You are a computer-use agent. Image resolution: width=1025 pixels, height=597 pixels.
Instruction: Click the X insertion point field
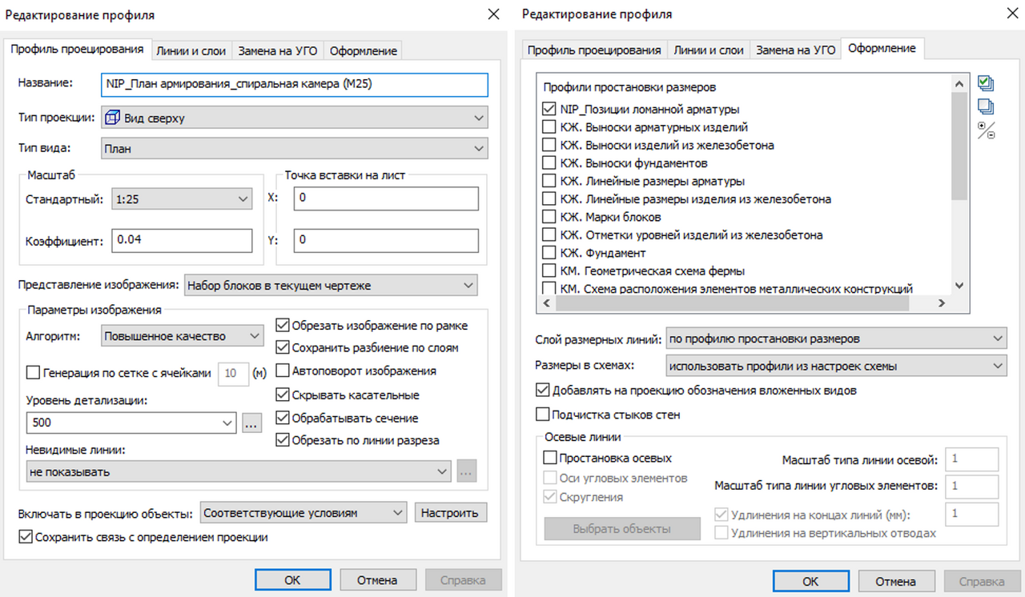[385, 198]
